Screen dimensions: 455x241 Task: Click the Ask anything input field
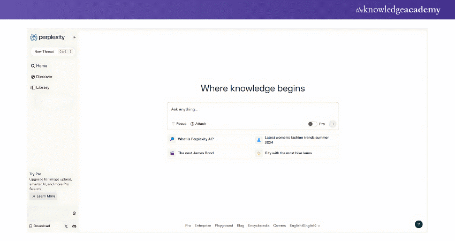(x=252, y=109)
